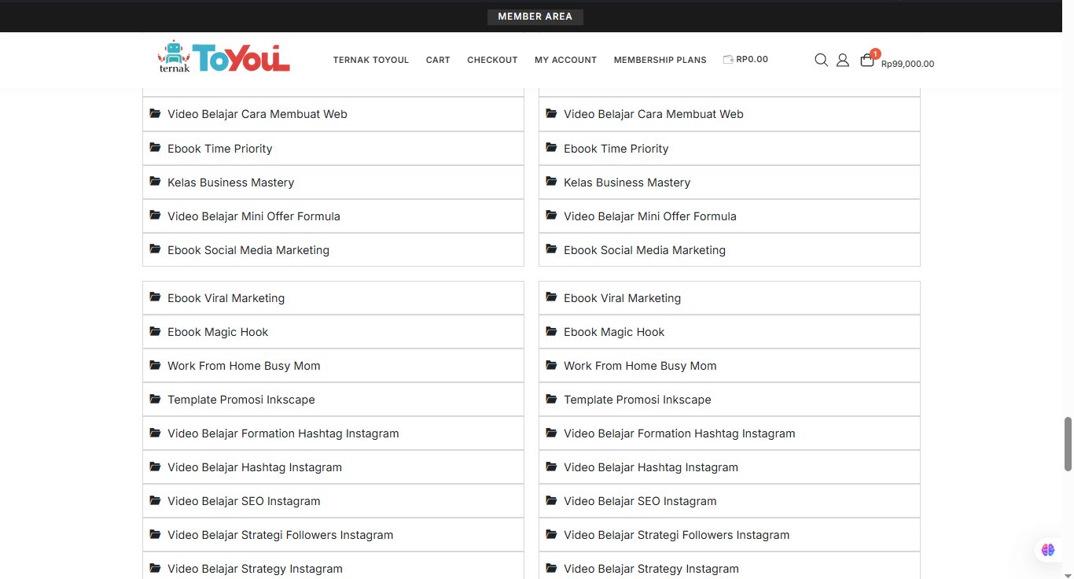1074x579 pixels.
Task: Click folder icon for Ebook Social Media Marketing, left list
Action: coord(155,249)
